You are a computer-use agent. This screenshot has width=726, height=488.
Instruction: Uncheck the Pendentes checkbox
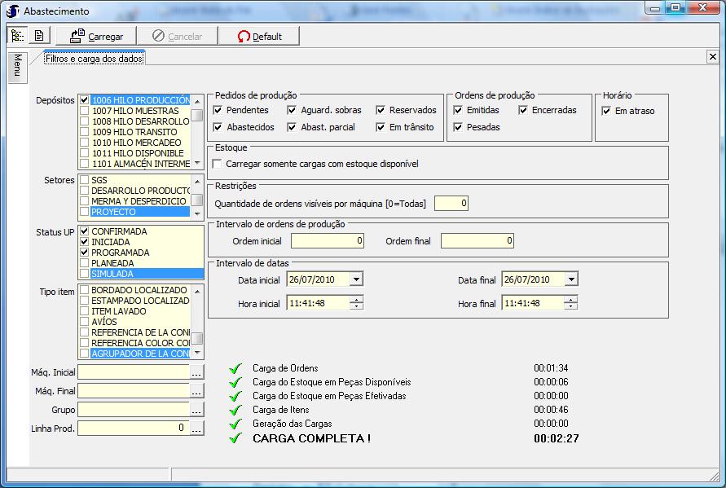[x=218, y=110]
